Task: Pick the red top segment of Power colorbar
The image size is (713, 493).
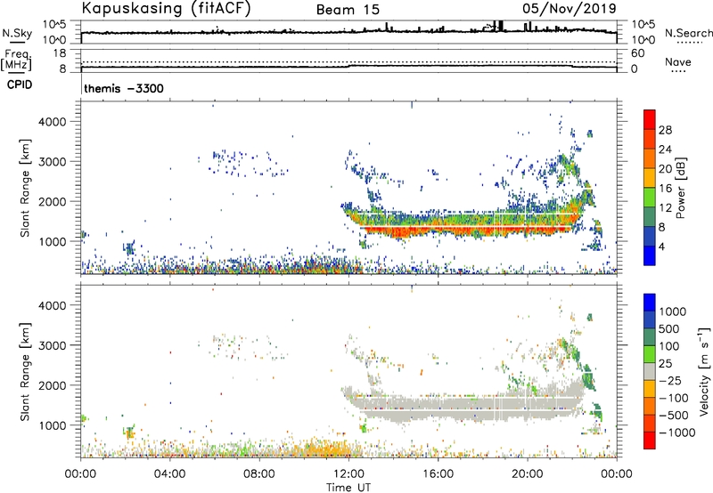Action: 650,120
